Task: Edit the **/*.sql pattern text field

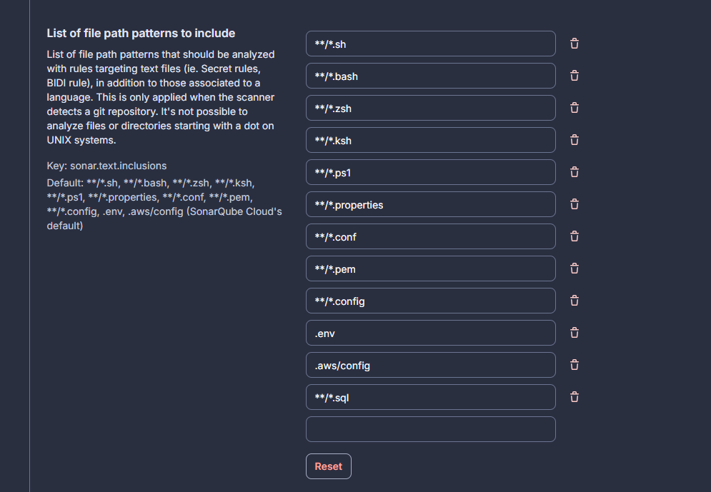Action: point(430,397)
